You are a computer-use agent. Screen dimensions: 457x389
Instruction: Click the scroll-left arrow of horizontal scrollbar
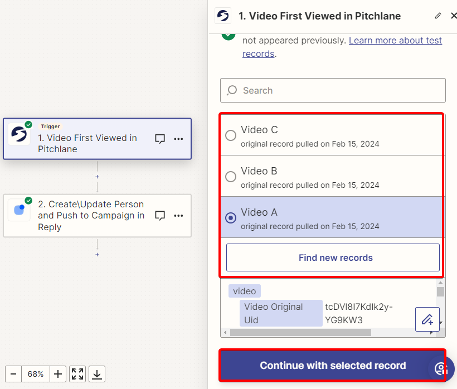point(225,333)
